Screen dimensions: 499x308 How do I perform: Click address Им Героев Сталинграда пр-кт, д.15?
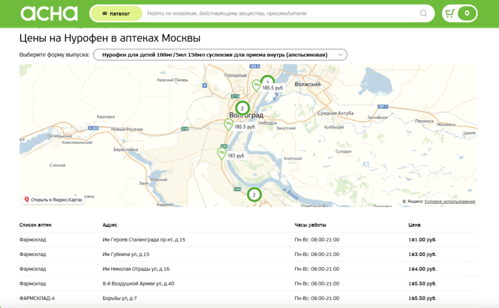[x=144, y=240]
